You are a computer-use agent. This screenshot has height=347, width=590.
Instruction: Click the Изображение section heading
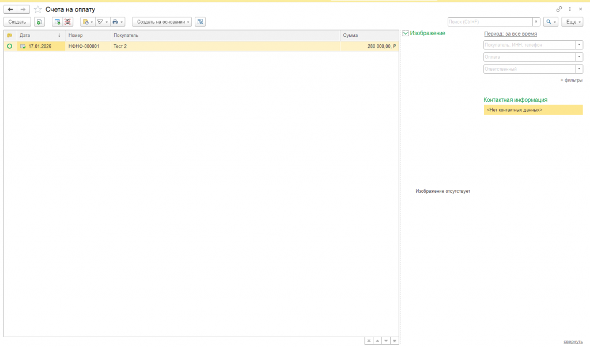pyautogui.click(x=428, y=33)
